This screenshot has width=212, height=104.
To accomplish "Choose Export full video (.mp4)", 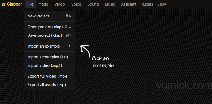I will [50, 77].
